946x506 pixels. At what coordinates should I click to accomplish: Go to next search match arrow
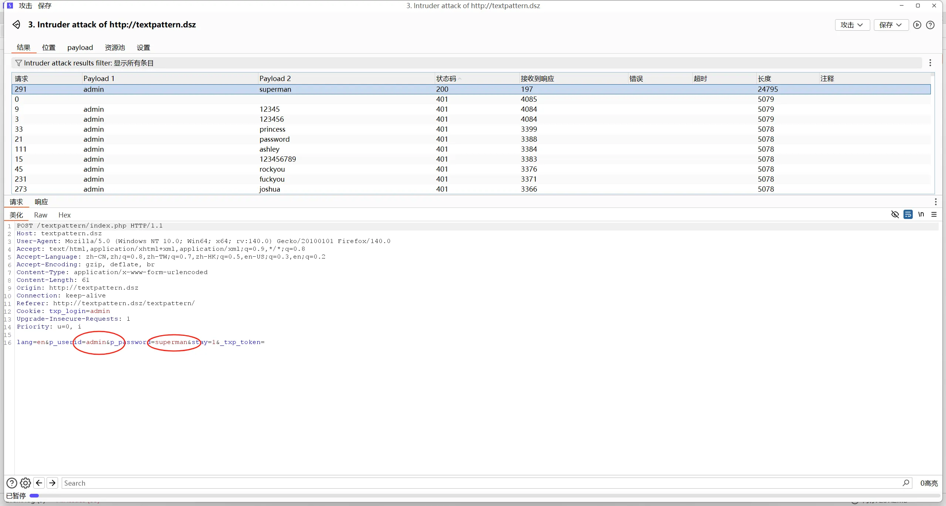click(x=52, y=483)
